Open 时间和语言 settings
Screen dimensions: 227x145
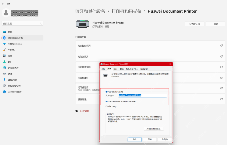22,68
